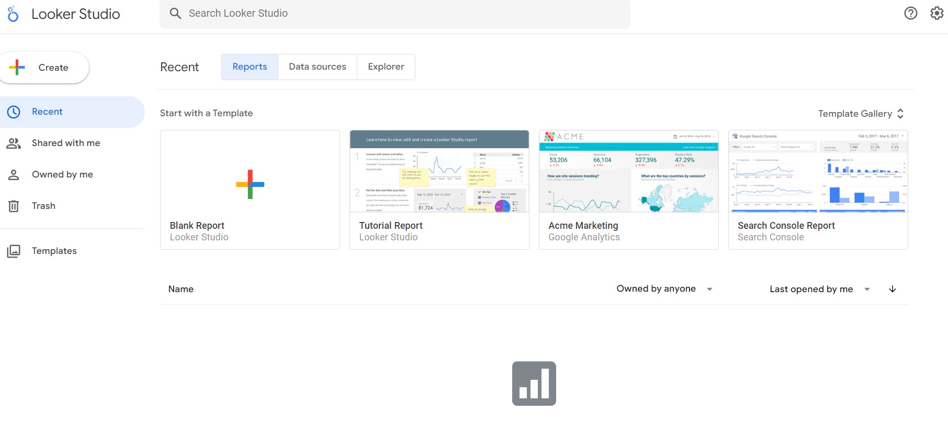Screen dimensions: 948x433
Task: Click the Start with a Template heading
Action: point(207,113)
